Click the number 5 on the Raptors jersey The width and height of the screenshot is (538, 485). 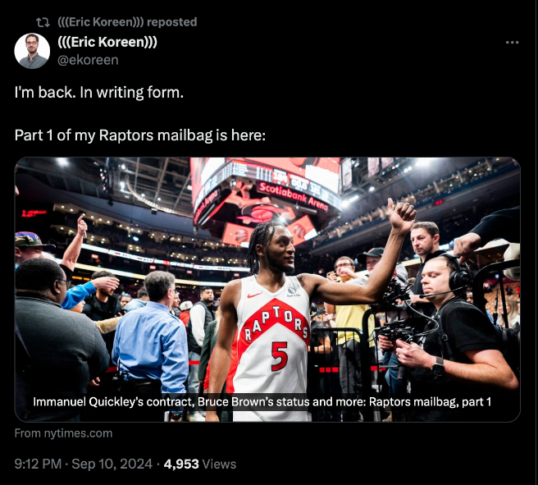pos(279,356)
